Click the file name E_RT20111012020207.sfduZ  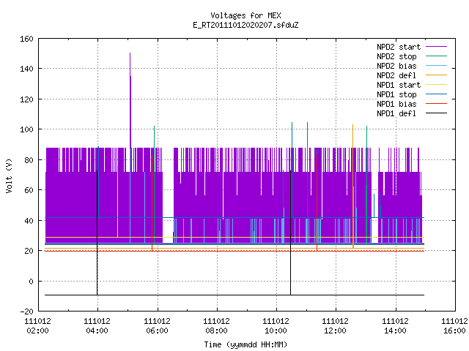(245, 25)
